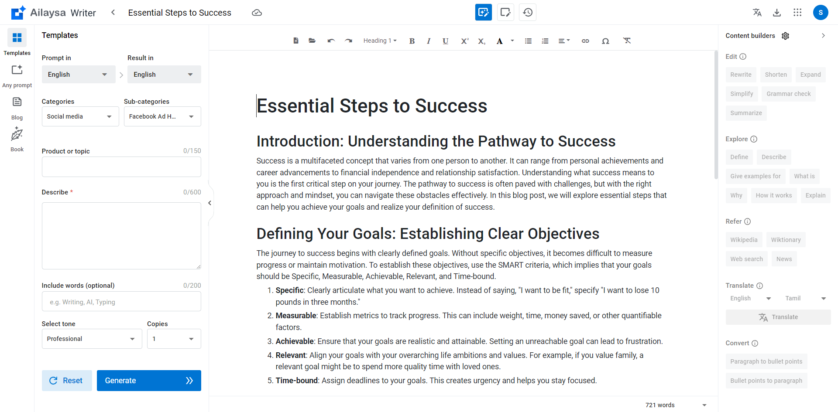Open the note edit mode icon
This screenshot has height=412, width=838.
point(505,12)
